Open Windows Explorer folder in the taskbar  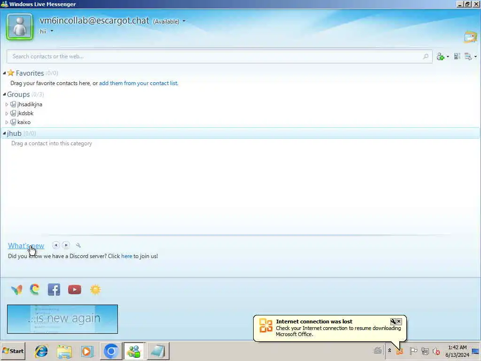pyautogui.click(x=64, y=351)
